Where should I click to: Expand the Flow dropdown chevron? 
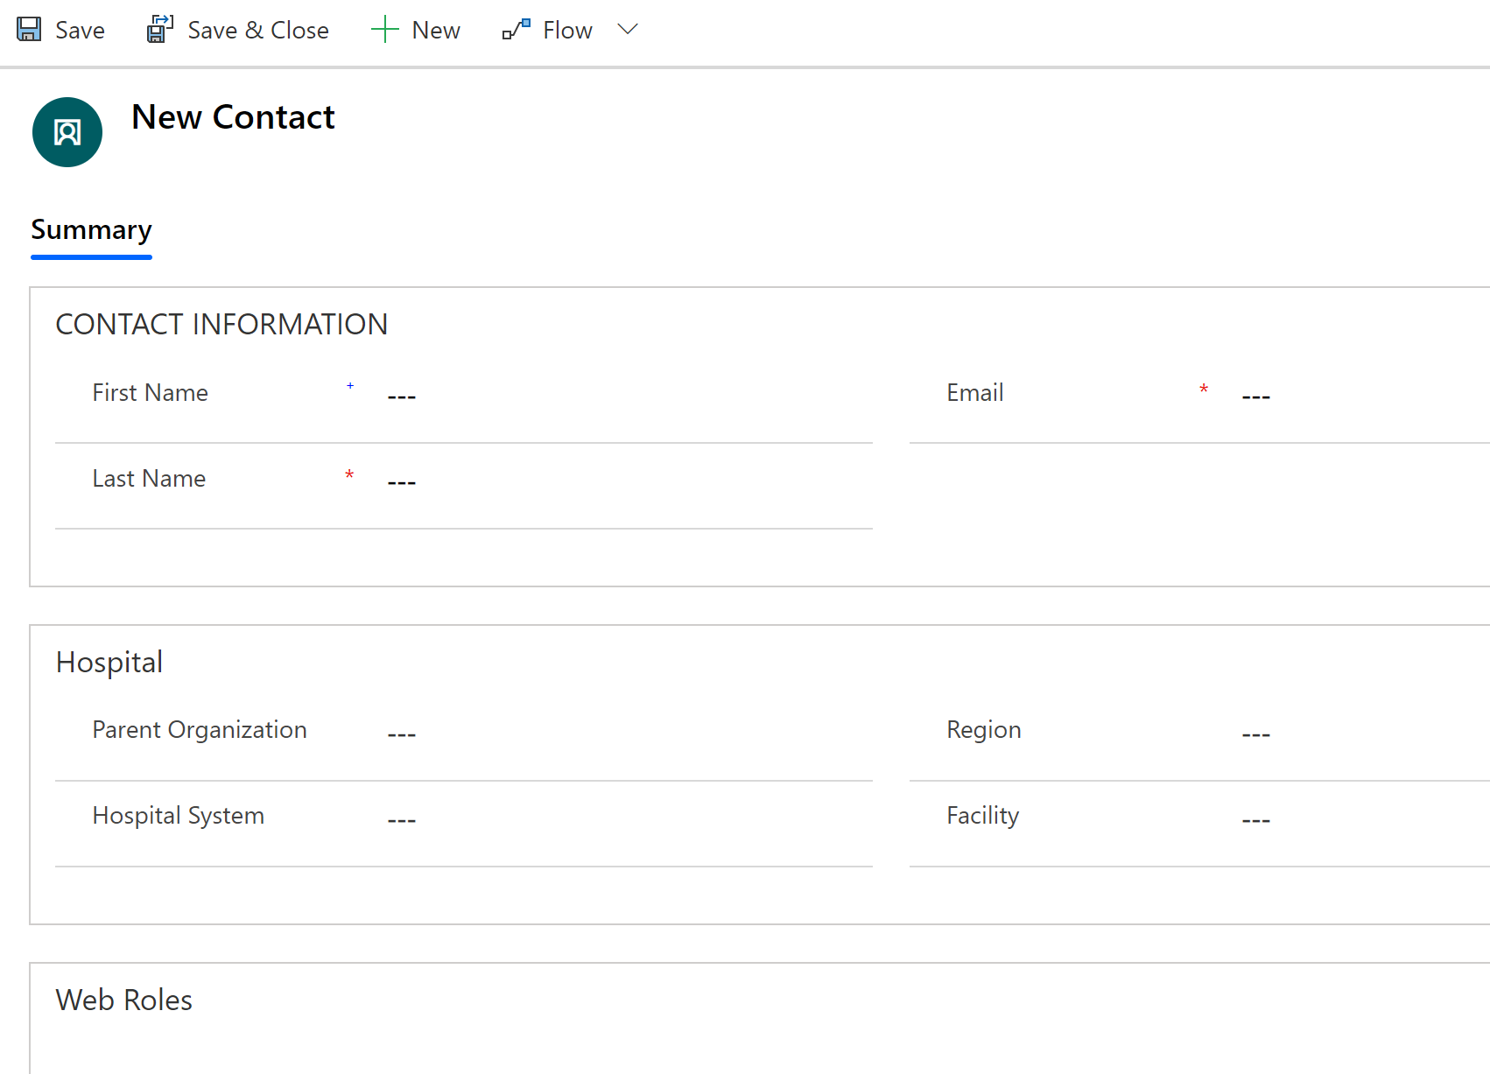pos(628,30)
